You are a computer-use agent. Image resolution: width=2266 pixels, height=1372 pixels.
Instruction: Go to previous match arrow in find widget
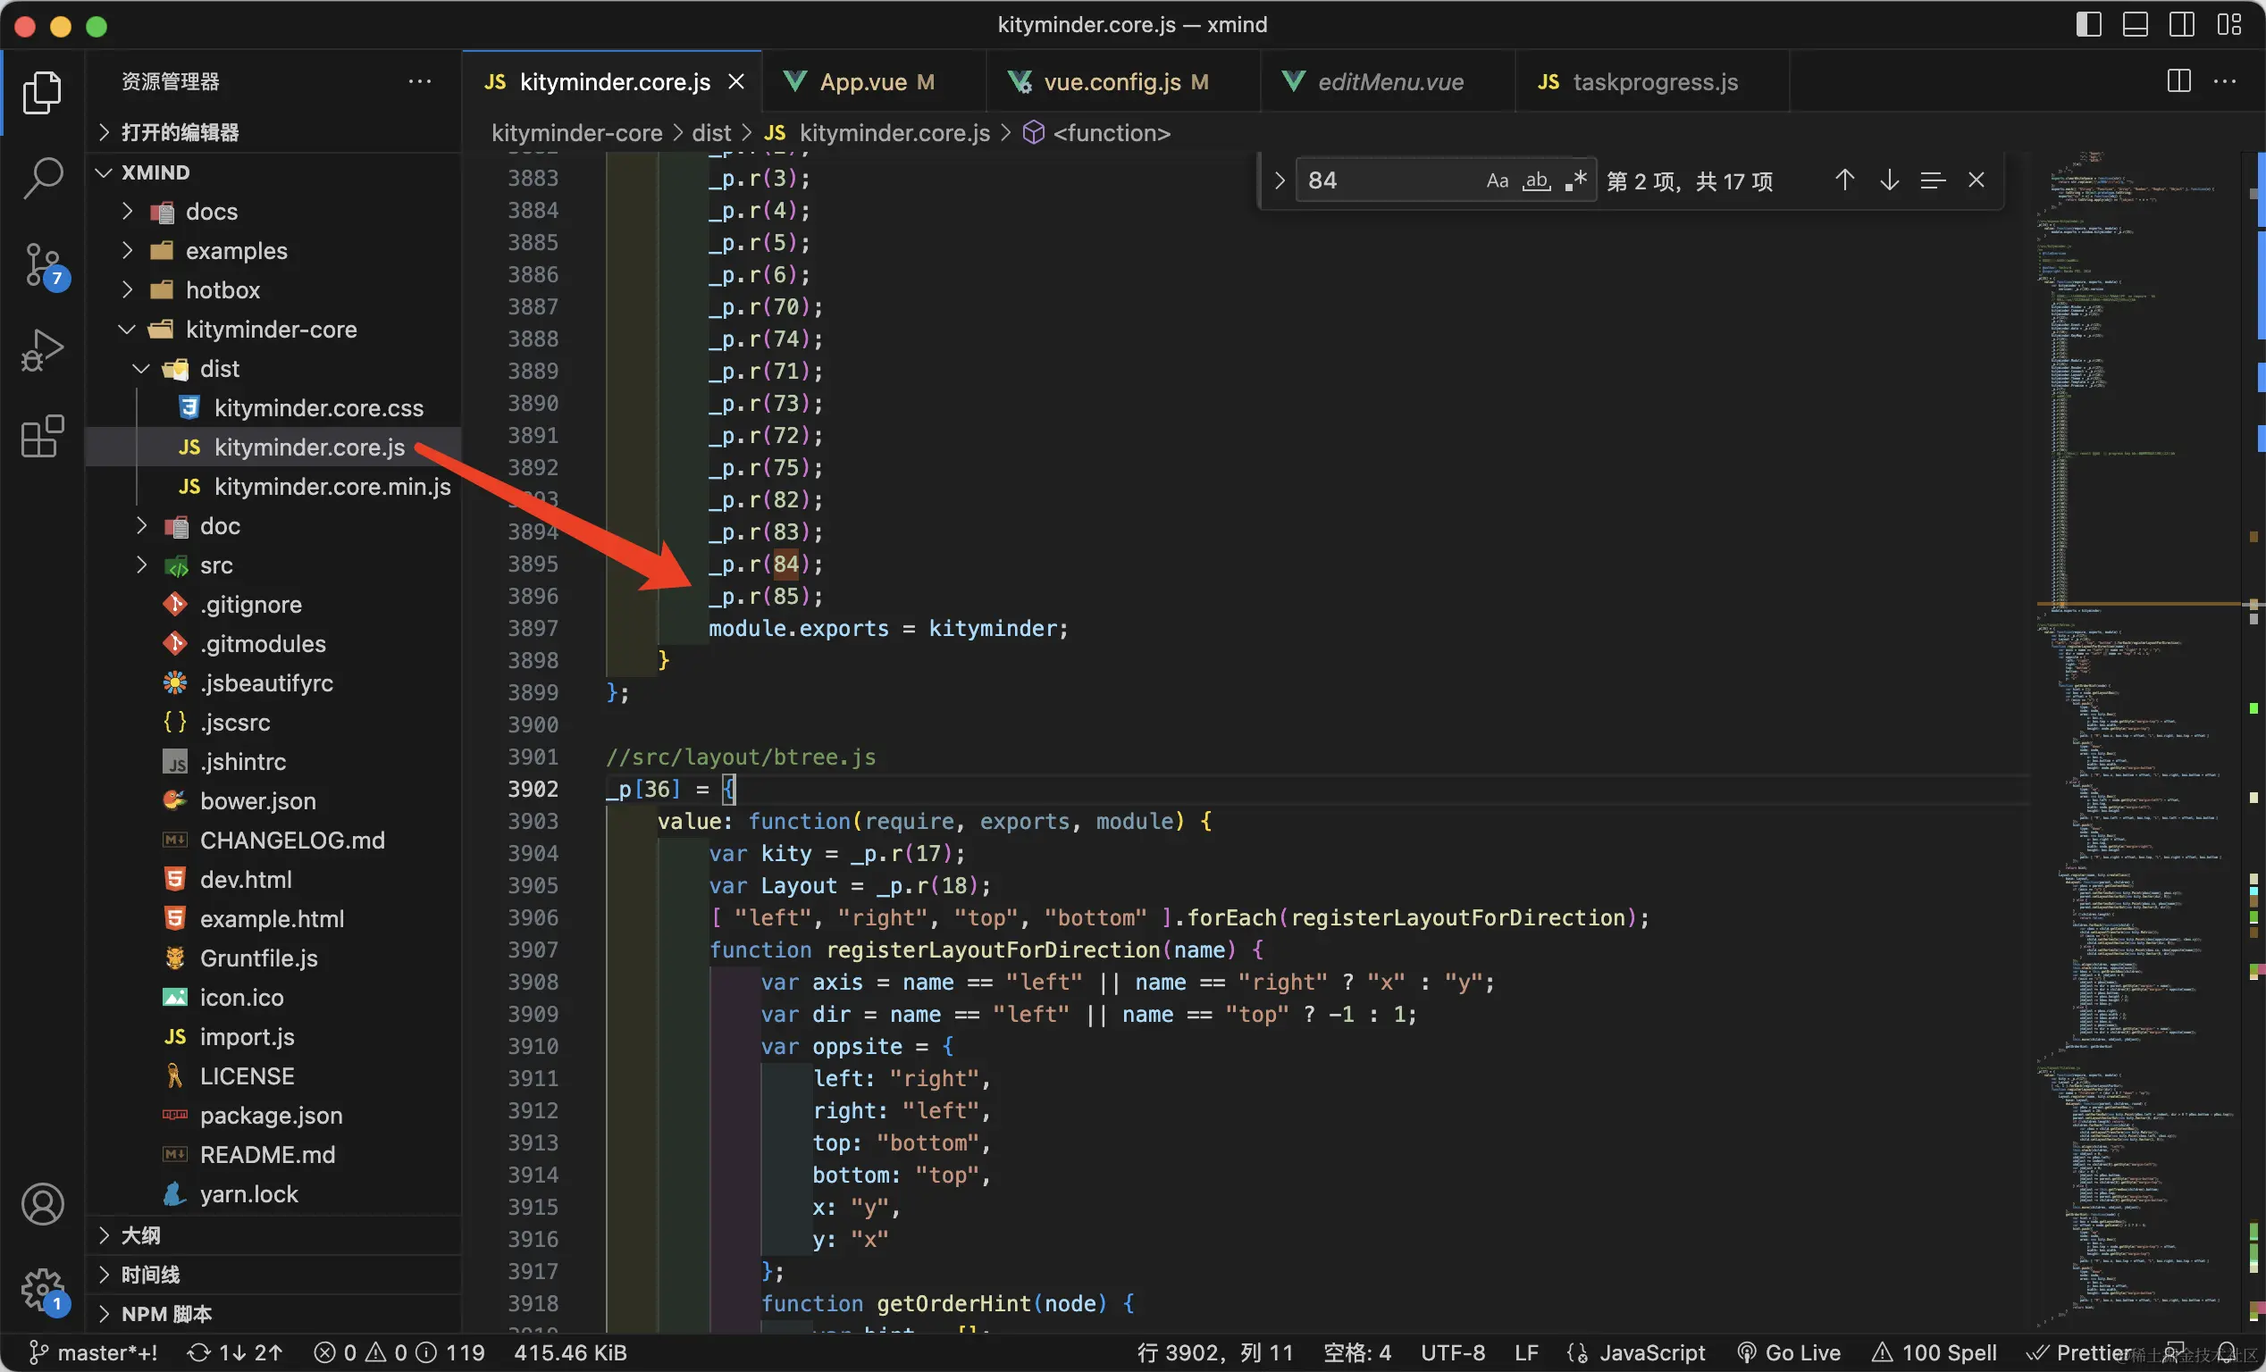[x=1844, y=180]
